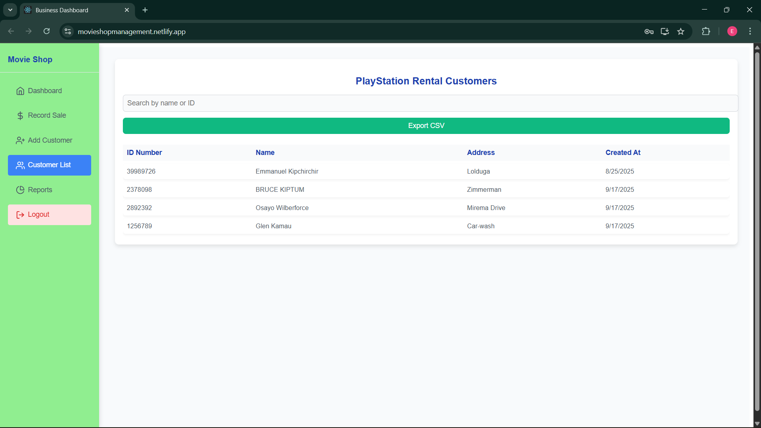This screenshot has width=761, height=428.
Task: Open the Movie Shop title link
Action: 30,59
